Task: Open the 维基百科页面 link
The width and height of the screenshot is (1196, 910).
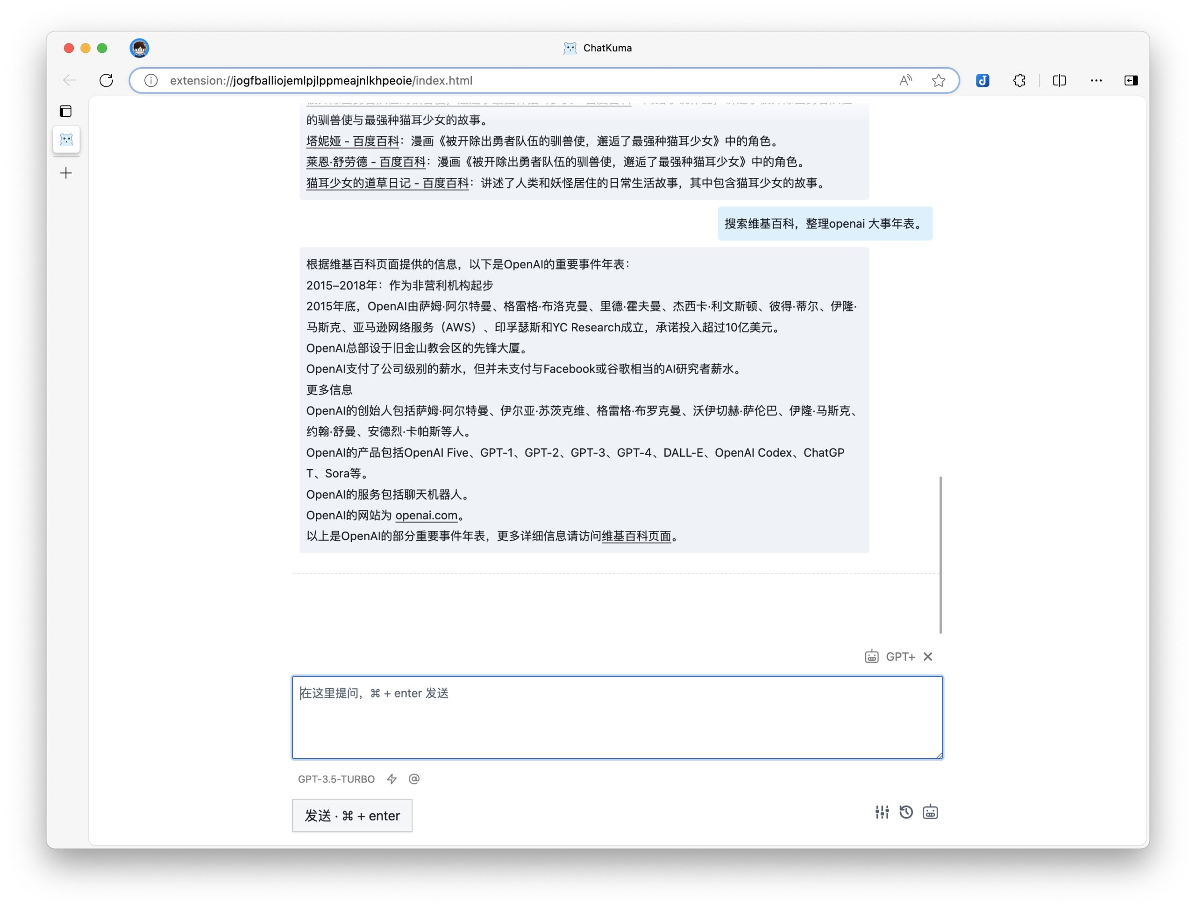Action: [x=636, y=536]
